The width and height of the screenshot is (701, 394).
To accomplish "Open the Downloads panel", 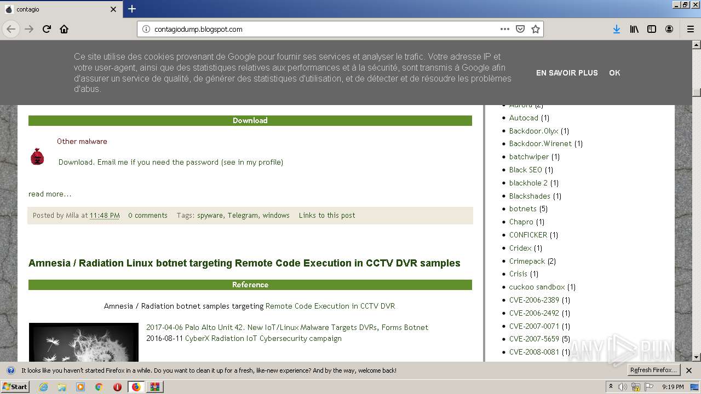I will (617, 29).
